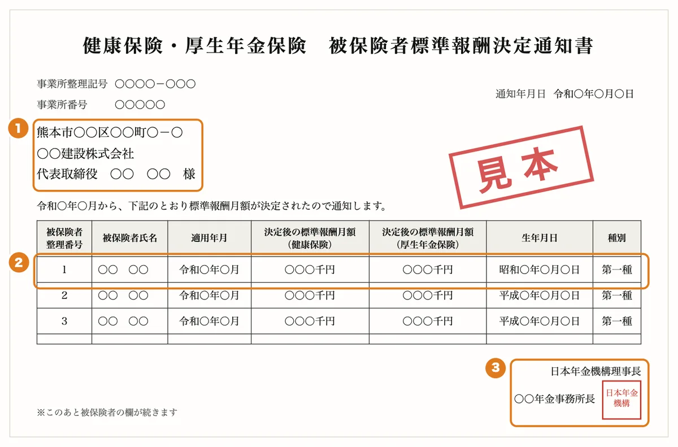The image size is (678, 447).
Task: Click the footnote ※このあと被保険者の欄が続きます
Action: 107,412
